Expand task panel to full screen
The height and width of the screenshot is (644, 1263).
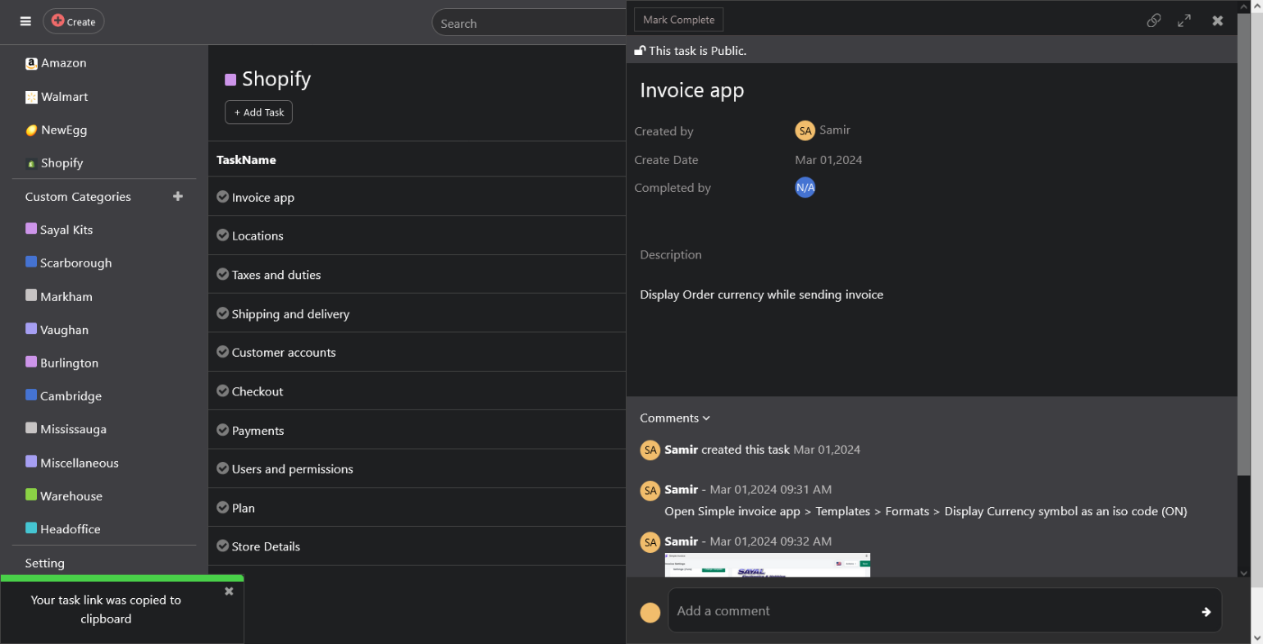[x=1183, y=21]
